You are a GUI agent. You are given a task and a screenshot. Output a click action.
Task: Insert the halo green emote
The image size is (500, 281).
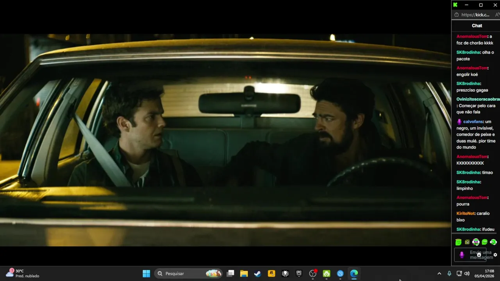(459, 242)
